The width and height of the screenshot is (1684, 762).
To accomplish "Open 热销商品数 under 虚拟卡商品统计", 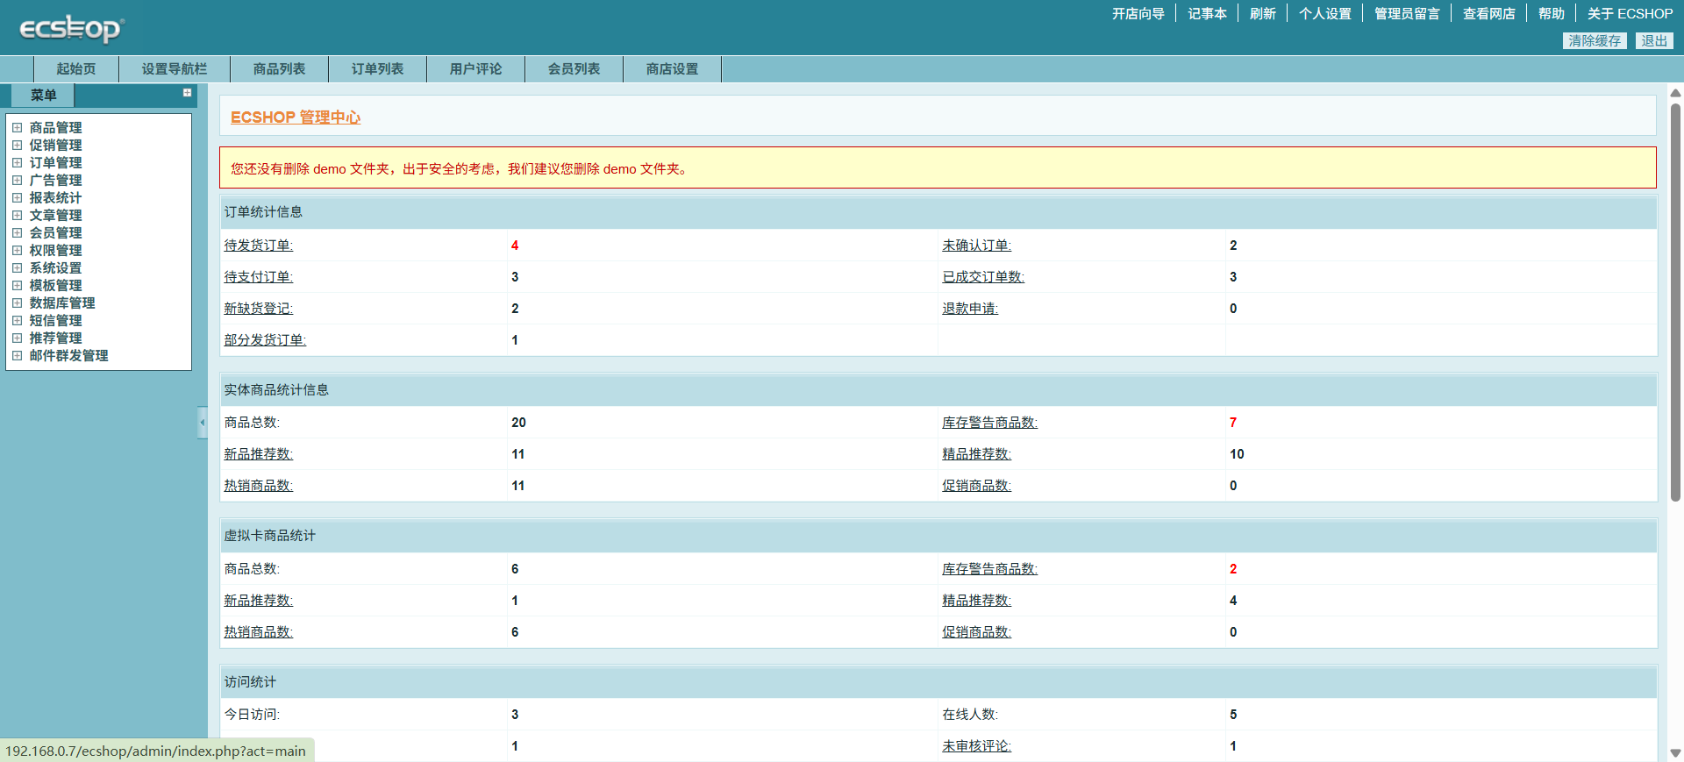I will [259, 632].
